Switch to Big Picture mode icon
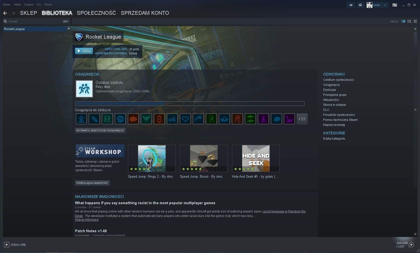Viewport: 420px width, 253px height. pos(394,5)
